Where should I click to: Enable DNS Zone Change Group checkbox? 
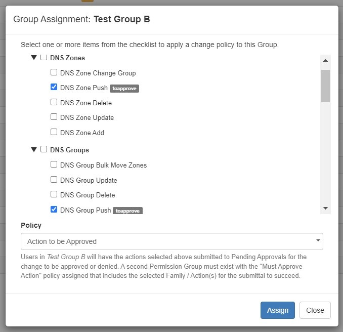(54, 72)
